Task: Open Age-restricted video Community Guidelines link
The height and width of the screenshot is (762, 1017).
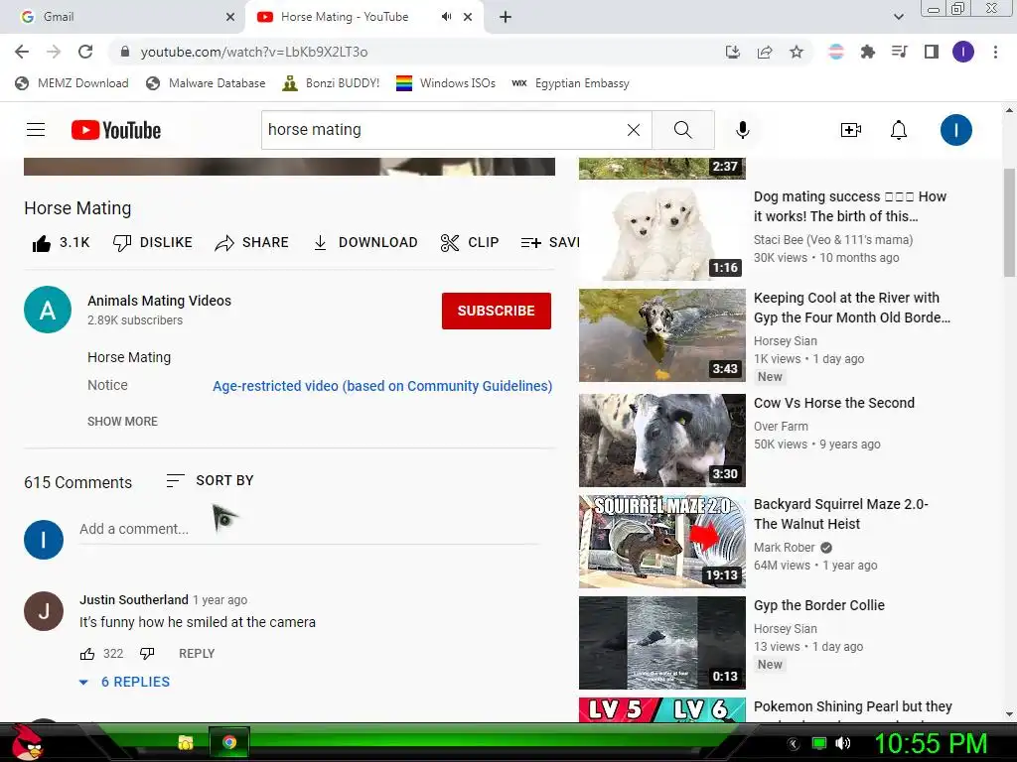Action: [x=382, y=386]
